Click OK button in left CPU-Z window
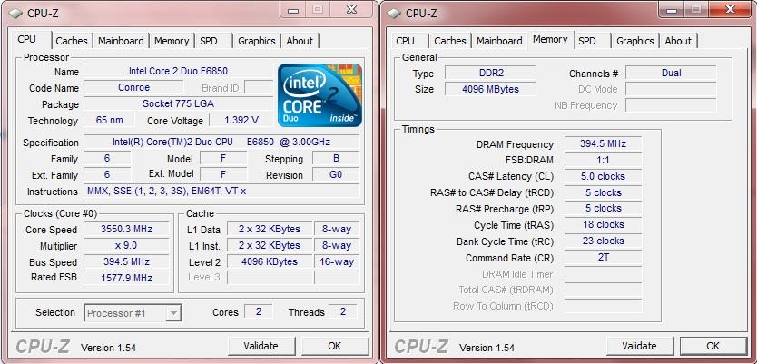This screenshot has width=757, height=364. (x=334, y=346)
